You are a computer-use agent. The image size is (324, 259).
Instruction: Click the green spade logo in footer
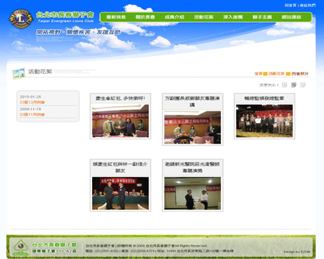(21, 247)
